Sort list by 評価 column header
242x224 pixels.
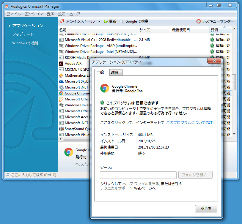(221, 30)
